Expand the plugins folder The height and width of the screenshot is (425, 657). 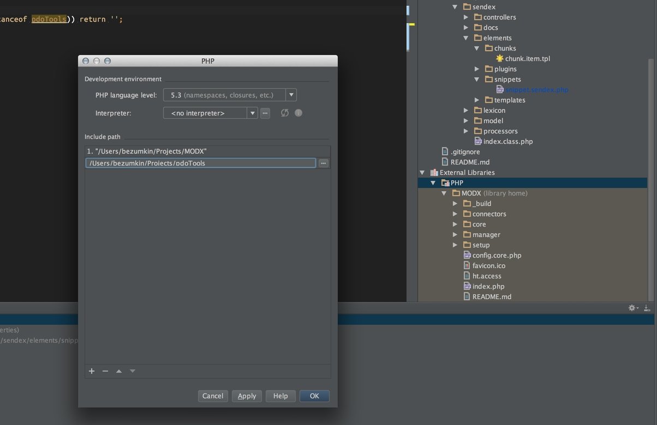pyautogui.click(x=477, y=69)
